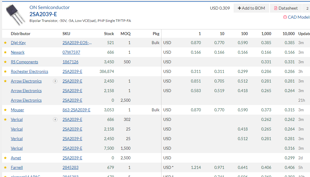Open Newark SKU 07W7597 link
This screenshot has width=310, height=177.
71,52
